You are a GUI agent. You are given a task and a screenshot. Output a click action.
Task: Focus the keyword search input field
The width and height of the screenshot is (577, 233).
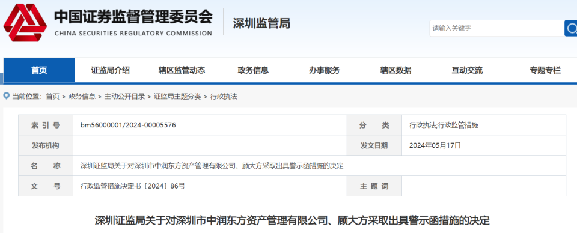tap(497, 28)
